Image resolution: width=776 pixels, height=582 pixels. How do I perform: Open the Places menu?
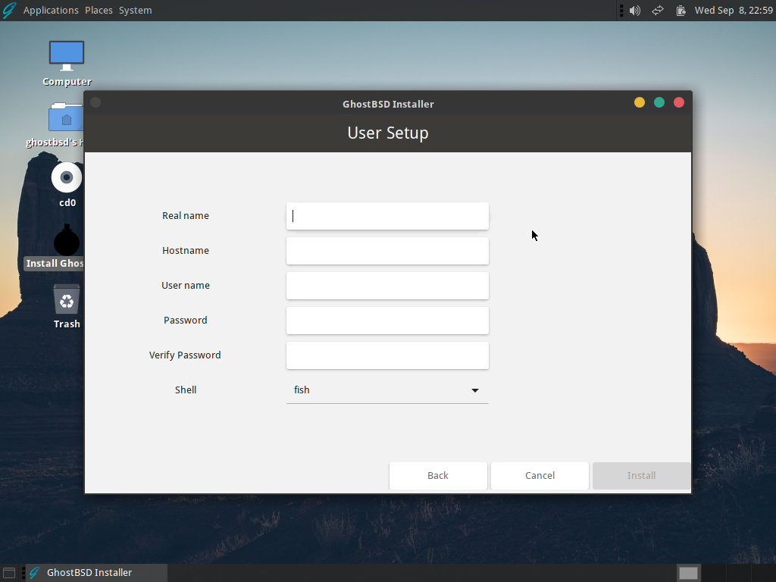(99, 11)
